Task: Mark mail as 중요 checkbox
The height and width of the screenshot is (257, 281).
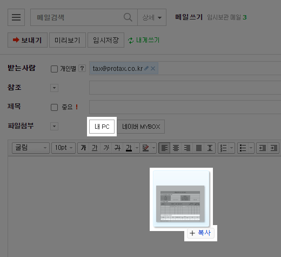Action: [x=54, y=107]
